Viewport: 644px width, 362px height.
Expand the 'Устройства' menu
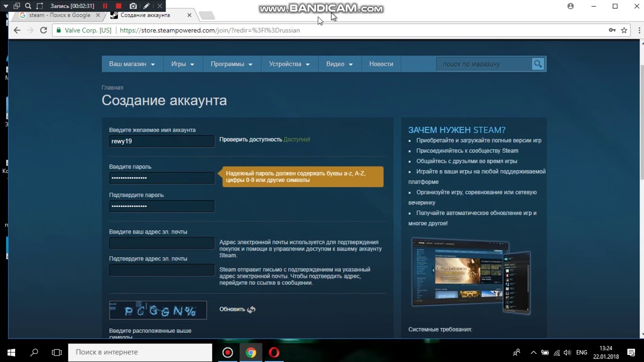pos(289,64)
